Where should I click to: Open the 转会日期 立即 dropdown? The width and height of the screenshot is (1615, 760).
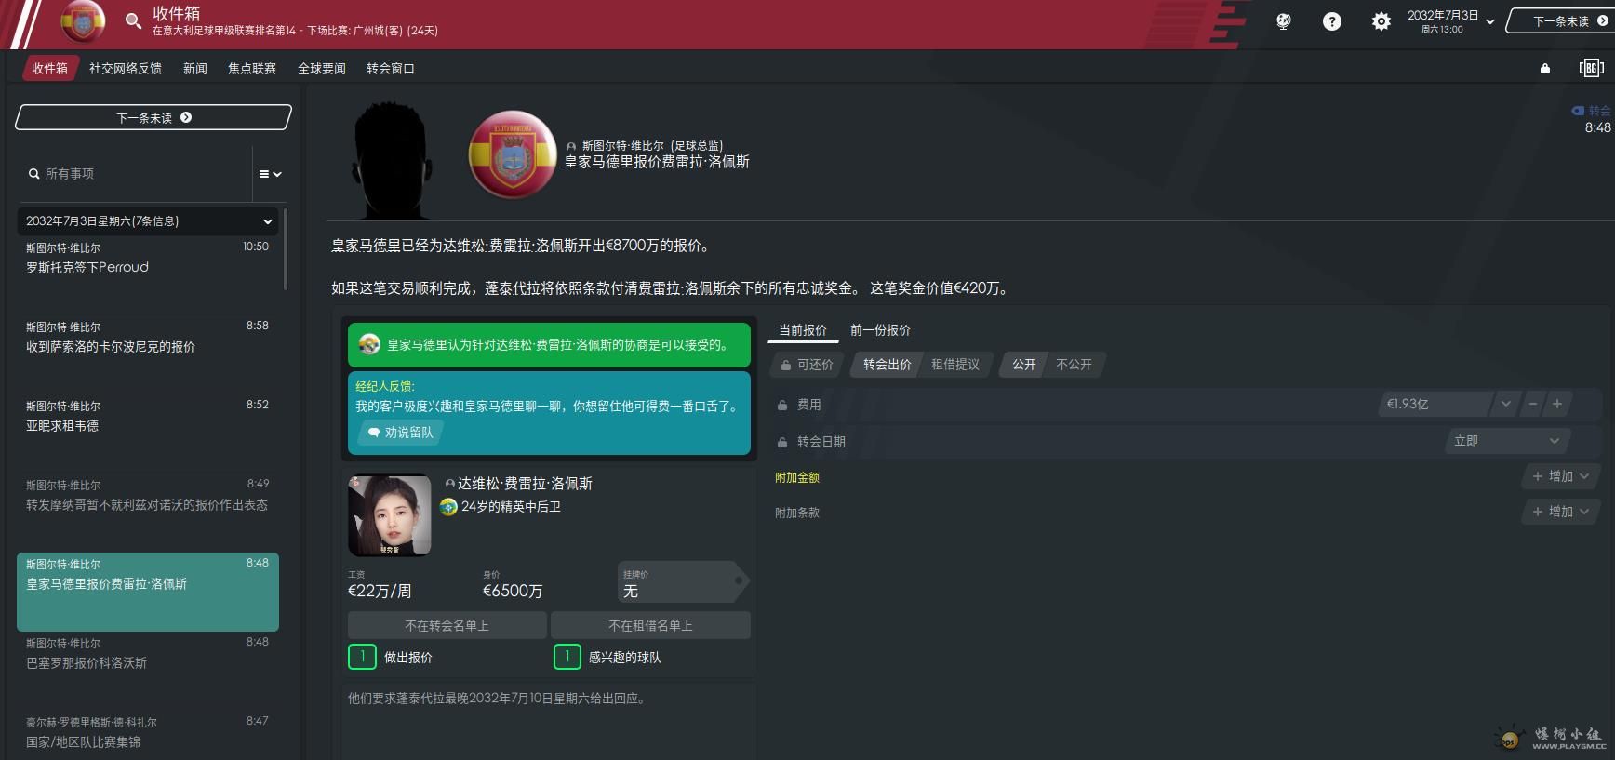[x=1505, y=441]
